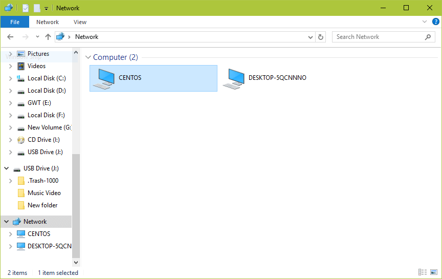Open GWT (E:) drive in sidebar
Viewport: 442px width, 279px height.
tap(39, 103)
